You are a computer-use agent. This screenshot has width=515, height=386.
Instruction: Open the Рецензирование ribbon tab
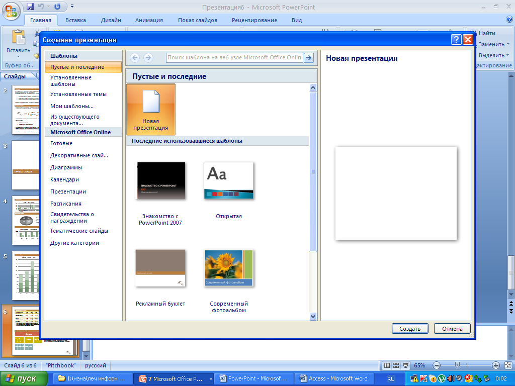(254, 20)
